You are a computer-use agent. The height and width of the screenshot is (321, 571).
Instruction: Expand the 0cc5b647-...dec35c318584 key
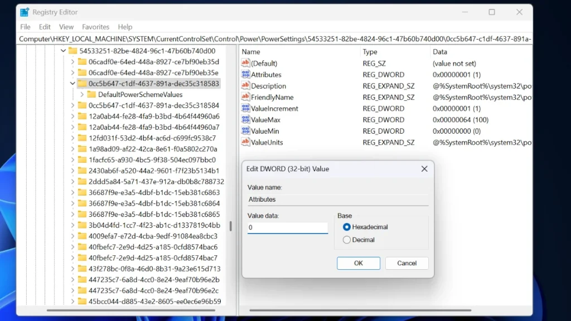pyautogui.click(x=72, y=105)
